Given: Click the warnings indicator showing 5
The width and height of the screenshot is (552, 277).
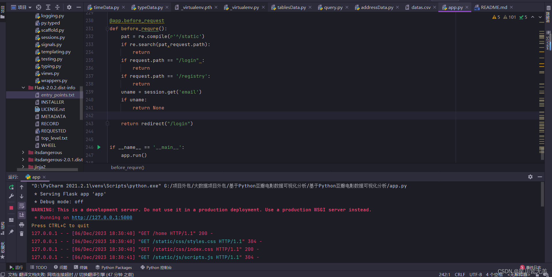Looking at the screenshot, I should [496, 17].
